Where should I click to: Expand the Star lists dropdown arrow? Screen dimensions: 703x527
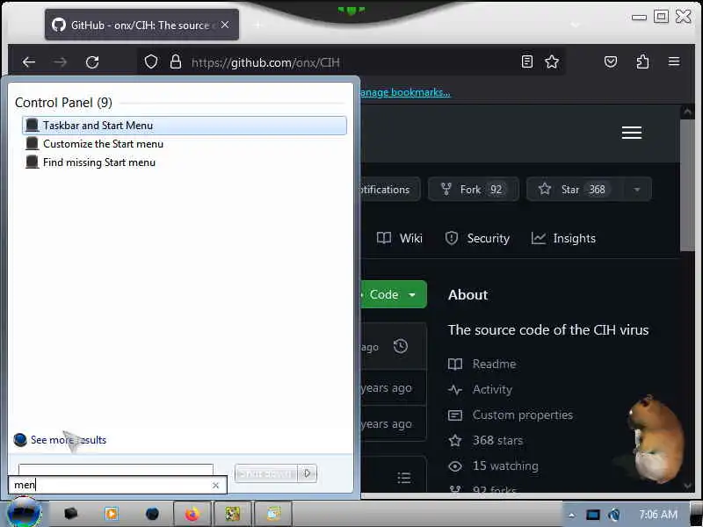click(636, 190)
